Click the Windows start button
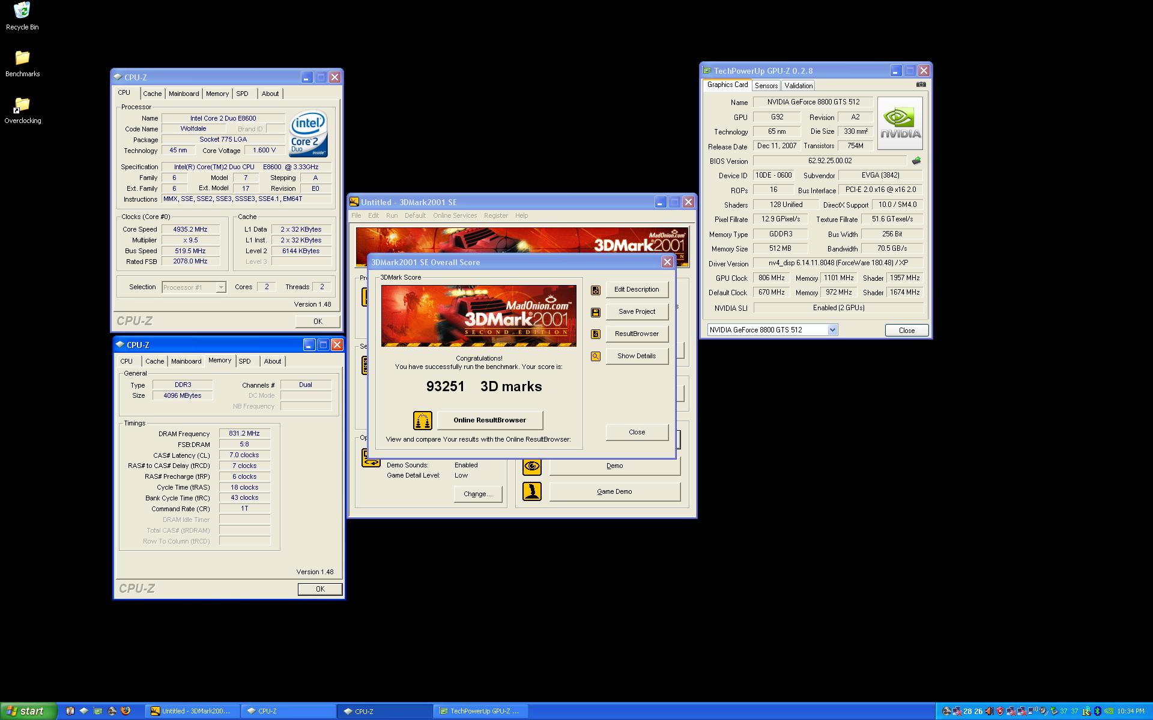1153x720 pixels. 28,711
